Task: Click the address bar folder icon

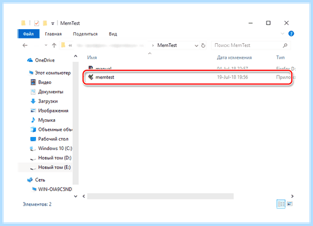Action: coord(63,45)
